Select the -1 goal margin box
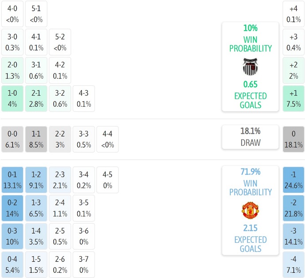 294,180
